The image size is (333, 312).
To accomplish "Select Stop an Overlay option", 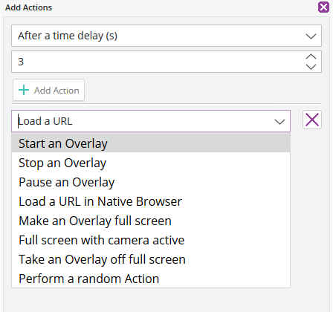I will (151, 163).
